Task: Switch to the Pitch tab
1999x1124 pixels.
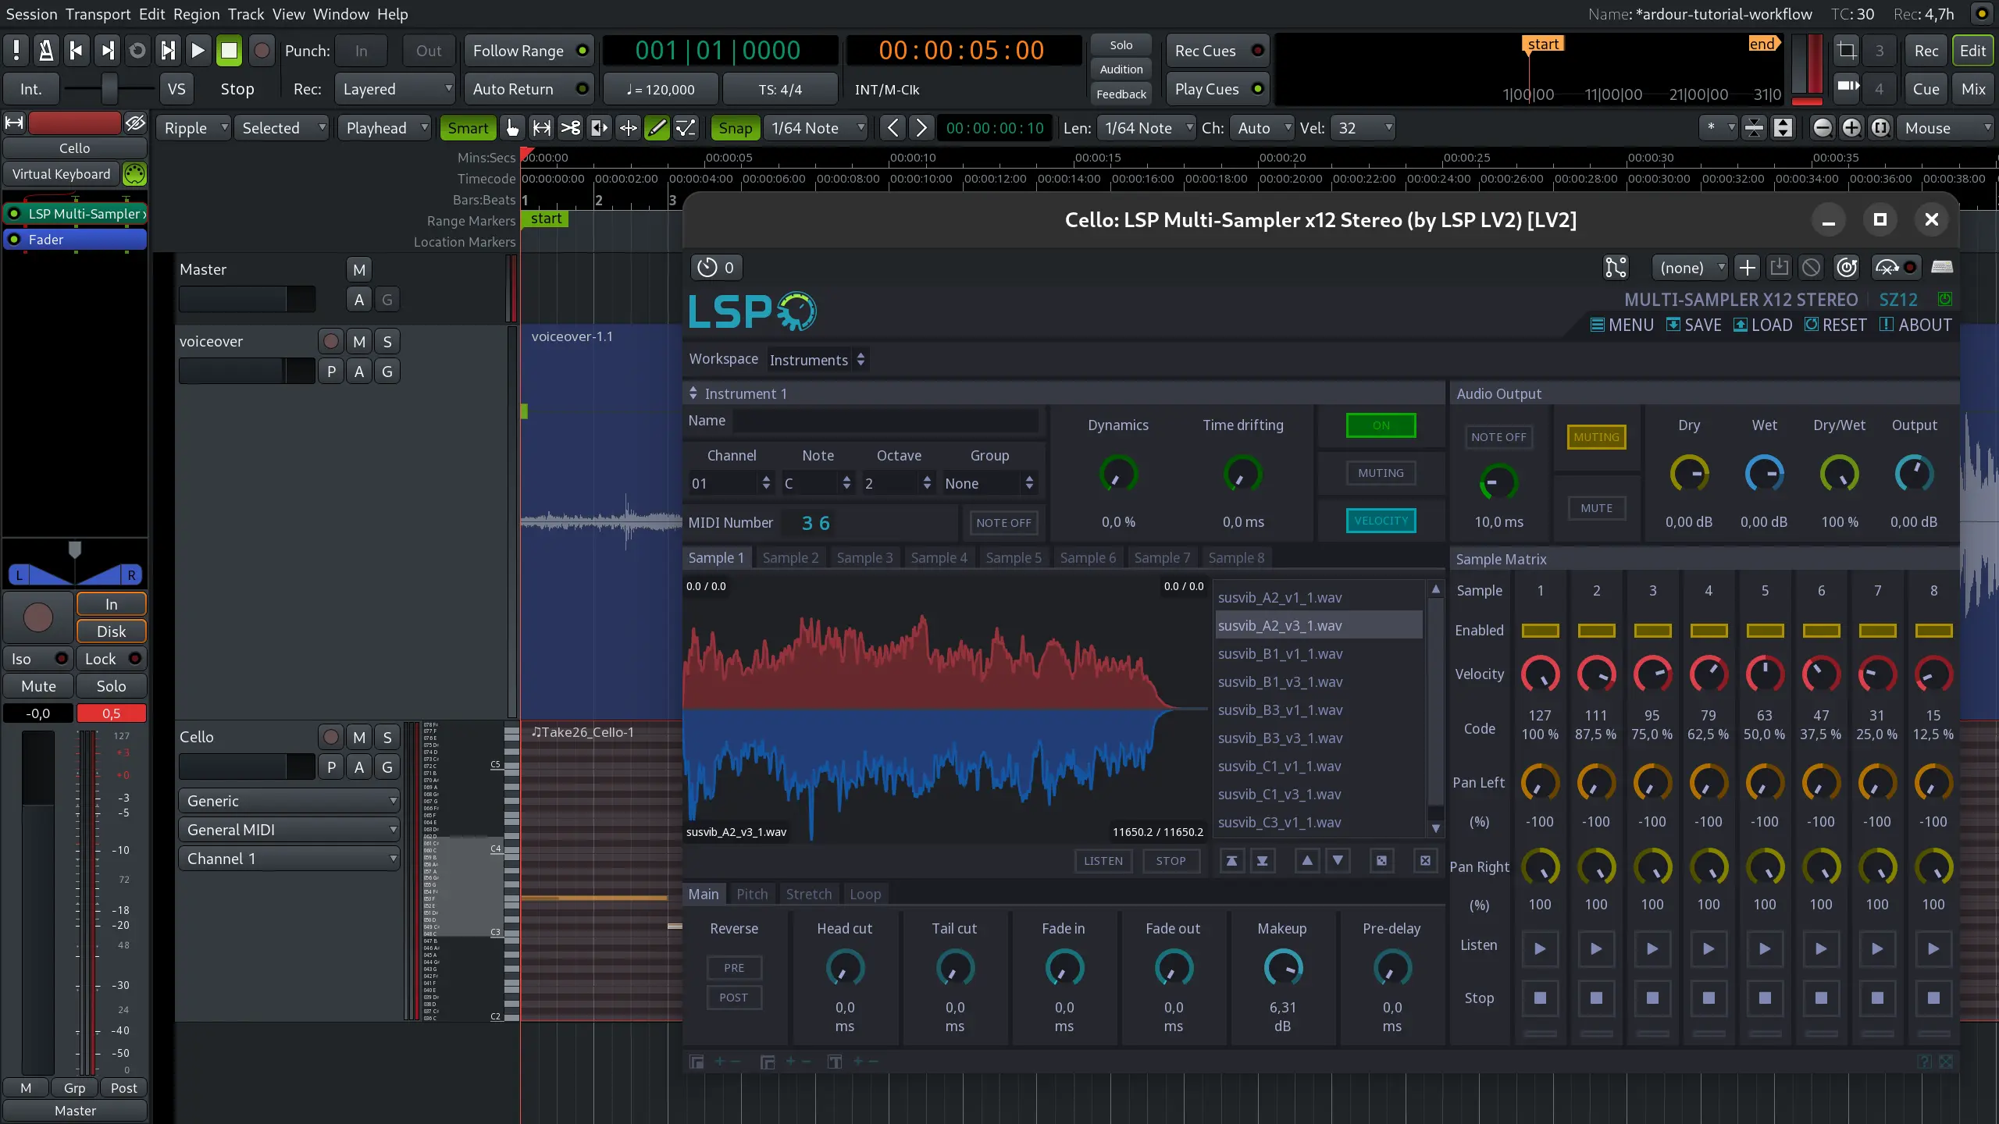Action: (x=752, y=895)
